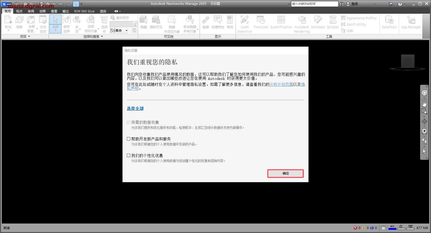431x233 pixels.
Task: Click the keyword search input field
Action: 315,4
